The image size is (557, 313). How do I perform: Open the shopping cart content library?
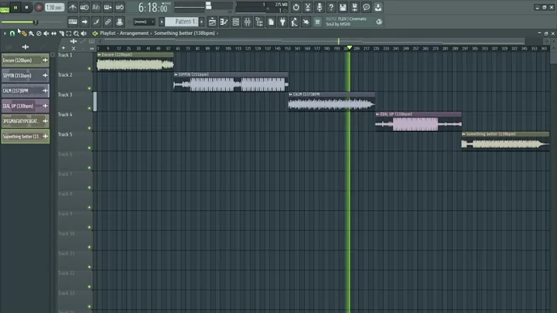click(318, 22)
